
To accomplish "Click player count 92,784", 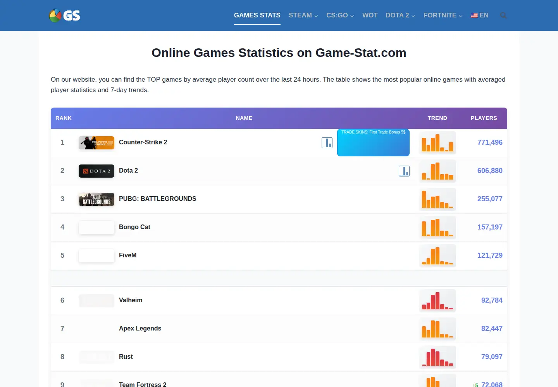I will [492, 300].
